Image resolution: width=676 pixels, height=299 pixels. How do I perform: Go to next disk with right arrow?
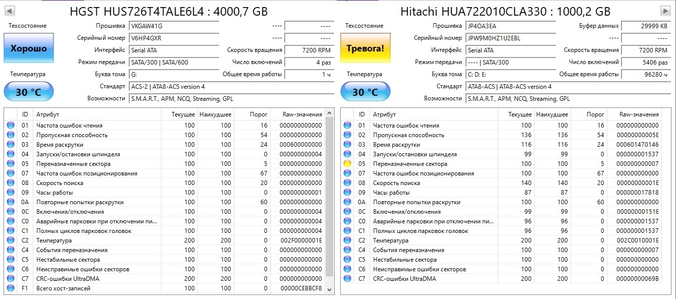click(x=665, y=11)
